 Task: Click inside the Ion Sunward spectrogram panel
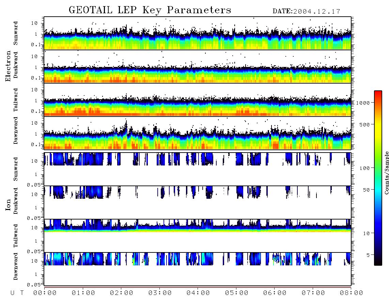click(x=198, y=169)
